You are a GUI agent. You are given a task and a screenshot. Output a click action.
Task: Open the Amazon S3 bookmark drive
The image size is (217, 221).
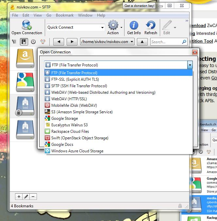[x=25, y=58]
